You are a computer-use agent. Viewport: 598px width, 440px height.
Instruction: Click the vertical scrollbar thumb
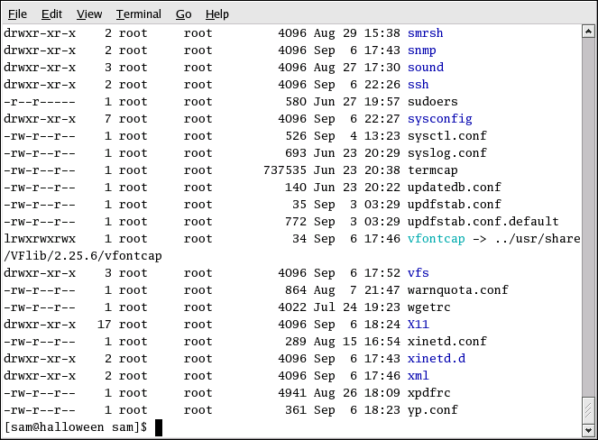tap(588, 408)
